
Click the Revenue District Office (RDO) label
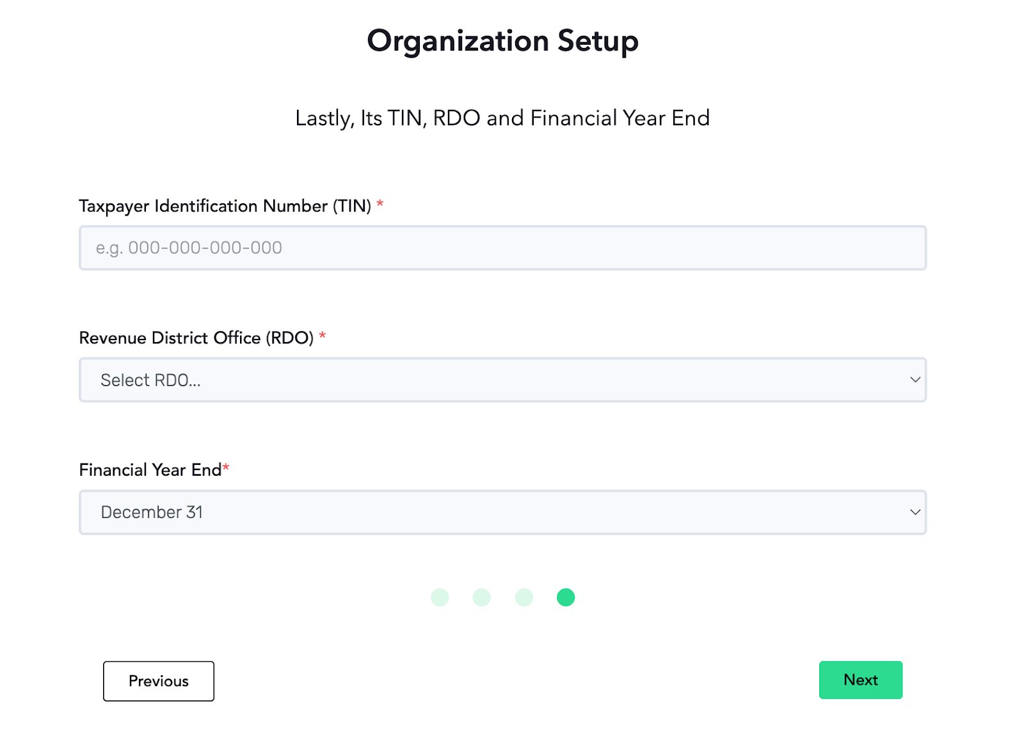[196, 338]
